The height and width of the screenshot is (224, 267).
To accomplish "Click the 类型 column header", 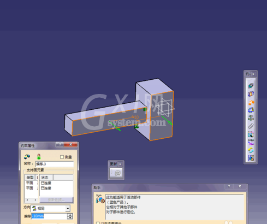I will 30,178.
